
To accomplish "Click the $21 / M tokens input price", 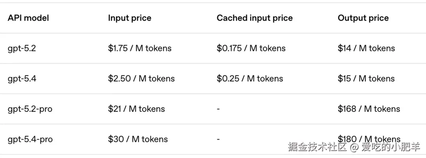I will pos(136,109).
